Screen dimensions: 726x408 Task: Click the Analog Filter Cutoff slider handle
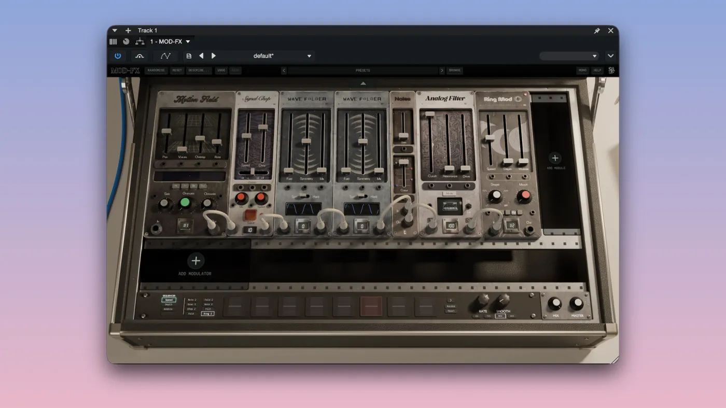[x=429, y=114]
